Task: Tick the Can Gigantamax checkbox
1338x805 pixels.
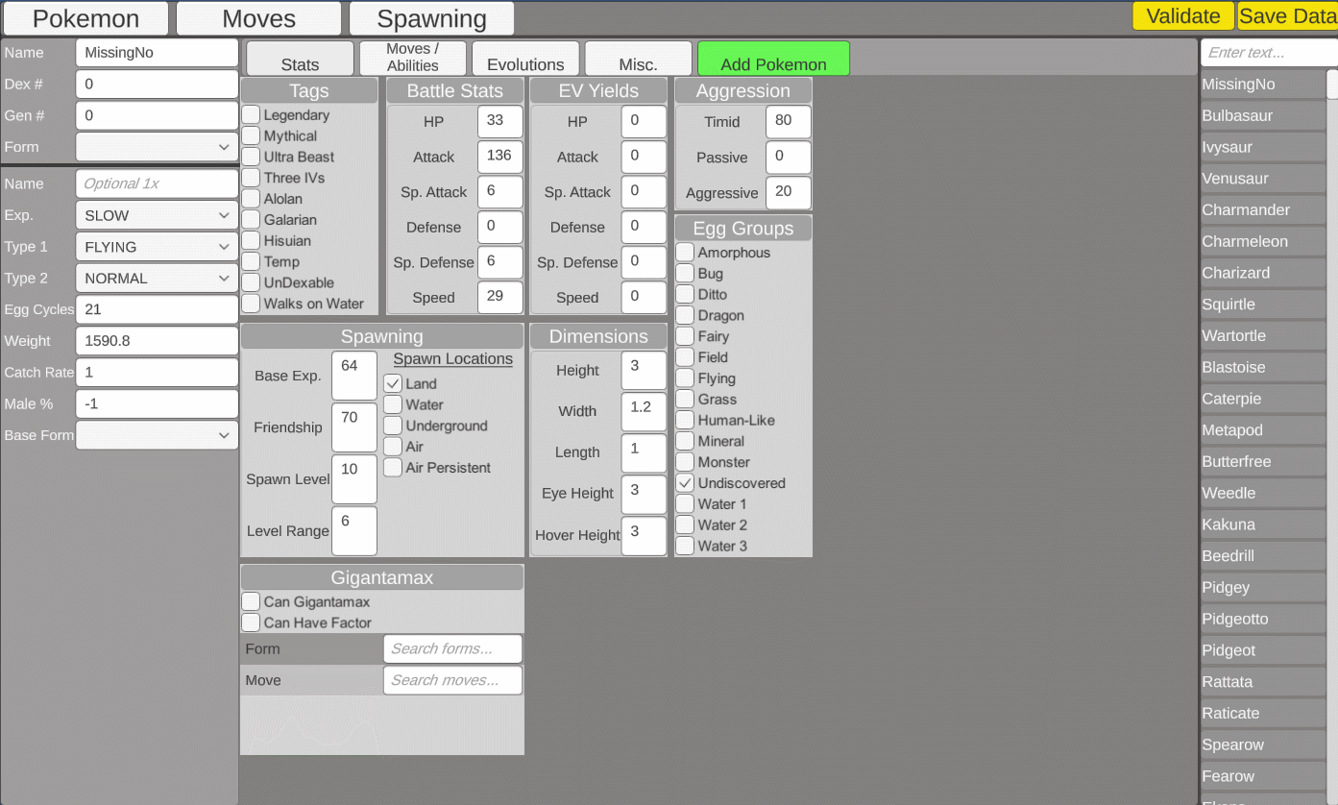Action: tap(251, 601)
